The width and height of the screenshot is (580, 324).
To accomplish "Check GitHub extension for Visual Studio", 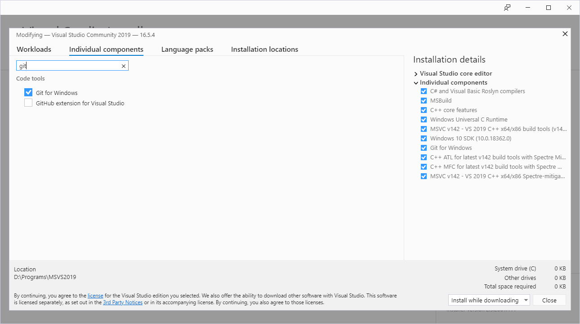I will point(28,103).
